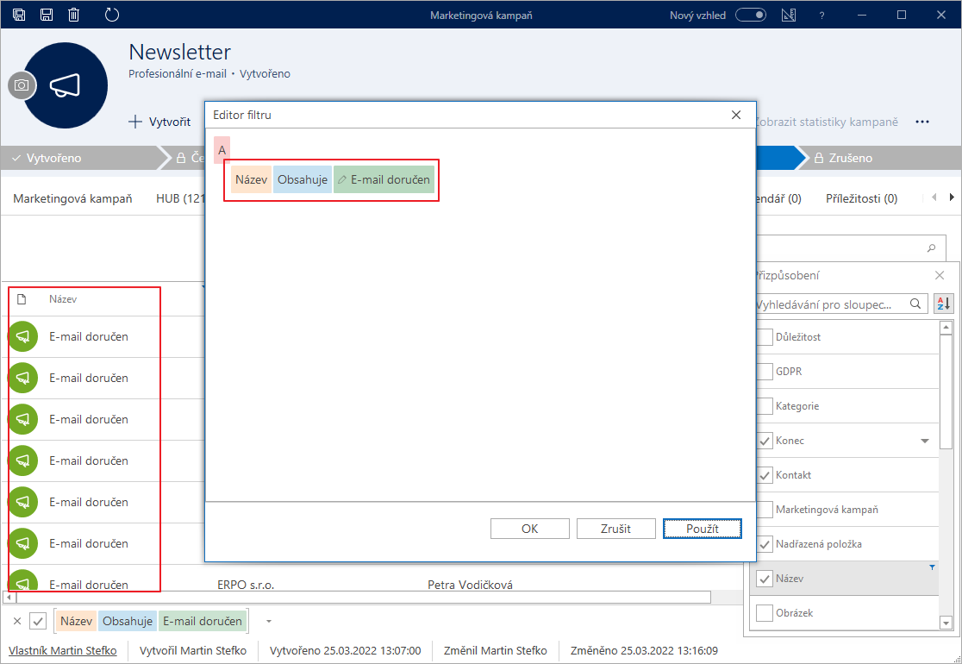Check the Kategorie column checkbox

click(765, 405)
